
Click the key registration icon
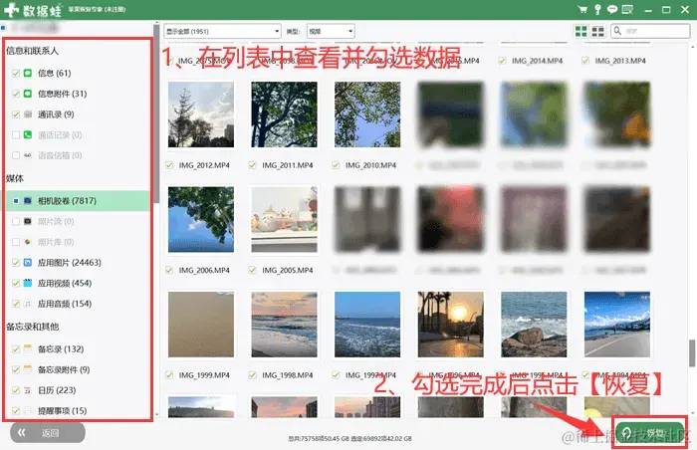pyautogui.click(x=597, y=9)
